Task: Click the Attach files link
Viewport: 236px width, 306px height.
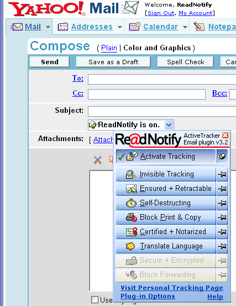Action: click(x=103, y=140)
